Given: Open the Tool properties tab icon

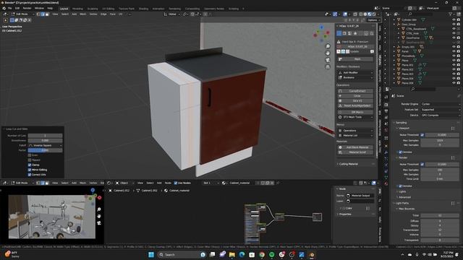Looking at the screenshot, I should 386,97.
